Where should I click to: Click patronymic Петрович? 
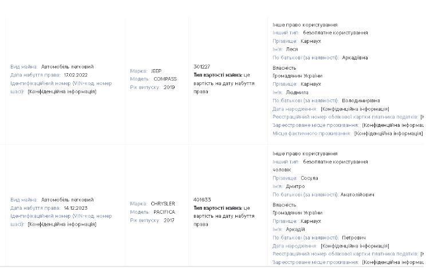pos(354,238)
